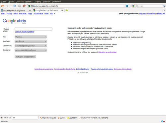Open the Doručenie email dropdown
The width and height of the screenshot is (166, 123).
tap(31, 50)
